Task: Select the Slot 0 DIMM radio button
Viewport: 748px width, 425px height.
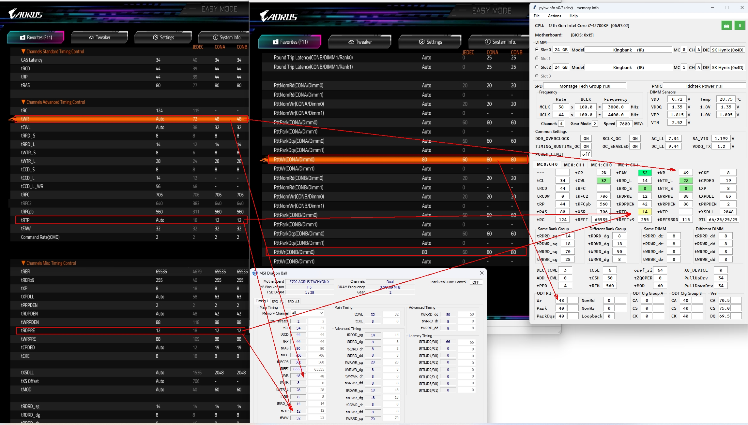Action: tap(537, 50)
